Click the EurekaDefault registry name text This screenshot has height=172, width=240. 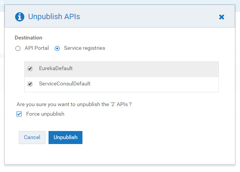point(56,69)
